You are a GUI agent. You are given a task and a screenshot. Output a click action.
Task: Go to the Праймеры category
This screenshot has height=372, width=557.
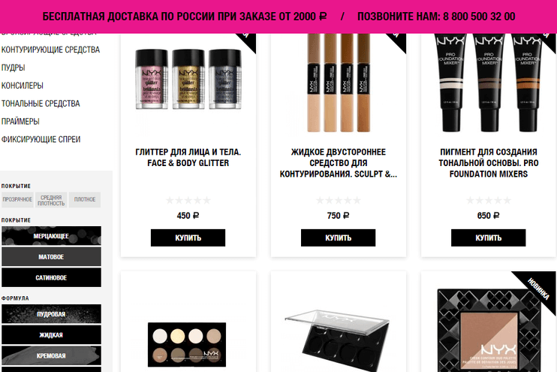(x=20, y=121)
